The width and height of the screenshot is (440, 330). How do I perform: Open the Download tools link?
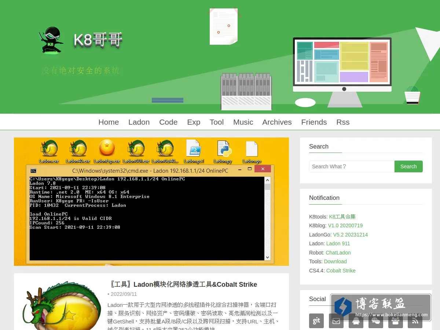[335, 261]
